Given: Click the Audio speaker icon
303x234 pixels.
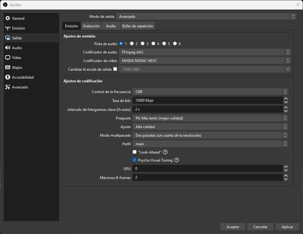Looking at the screenshot, I should point(8,48).
